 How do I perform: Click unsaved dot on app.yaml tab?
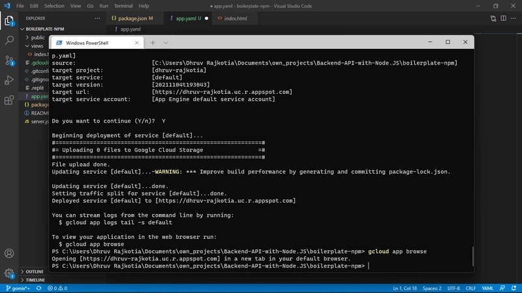[x=206, y=18]
